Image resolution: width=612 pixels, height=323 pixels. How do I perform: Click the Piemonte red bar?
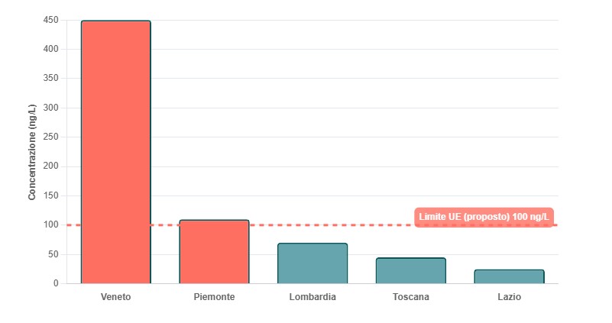point(214,252)
